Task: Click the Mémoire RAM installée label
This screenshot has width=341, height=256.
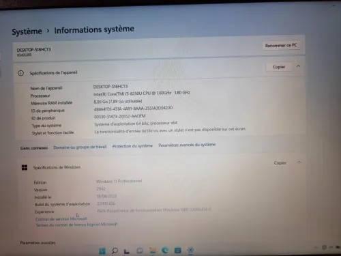Action: point(52,103)
